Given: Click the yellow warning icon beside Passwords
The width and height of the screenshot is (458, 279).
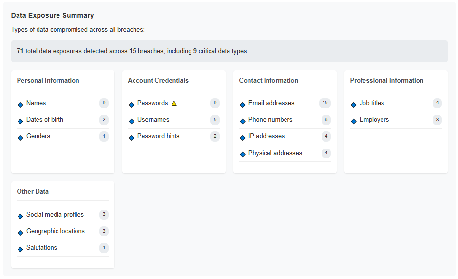Looking at the screenshot, I should [174, 103].
